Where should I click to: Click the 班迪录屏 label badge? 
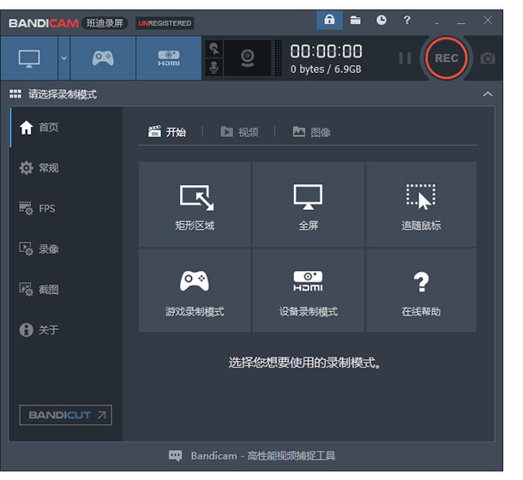tap(105, 23)
